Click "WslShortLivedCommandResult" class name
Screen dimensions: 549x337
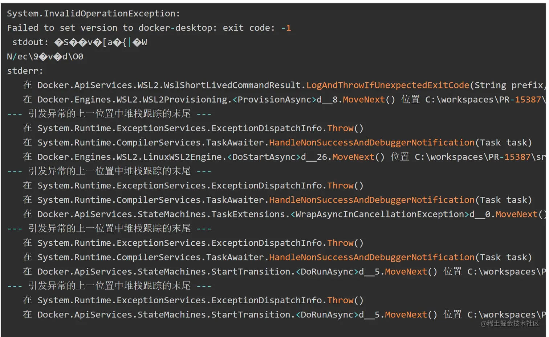232,85
